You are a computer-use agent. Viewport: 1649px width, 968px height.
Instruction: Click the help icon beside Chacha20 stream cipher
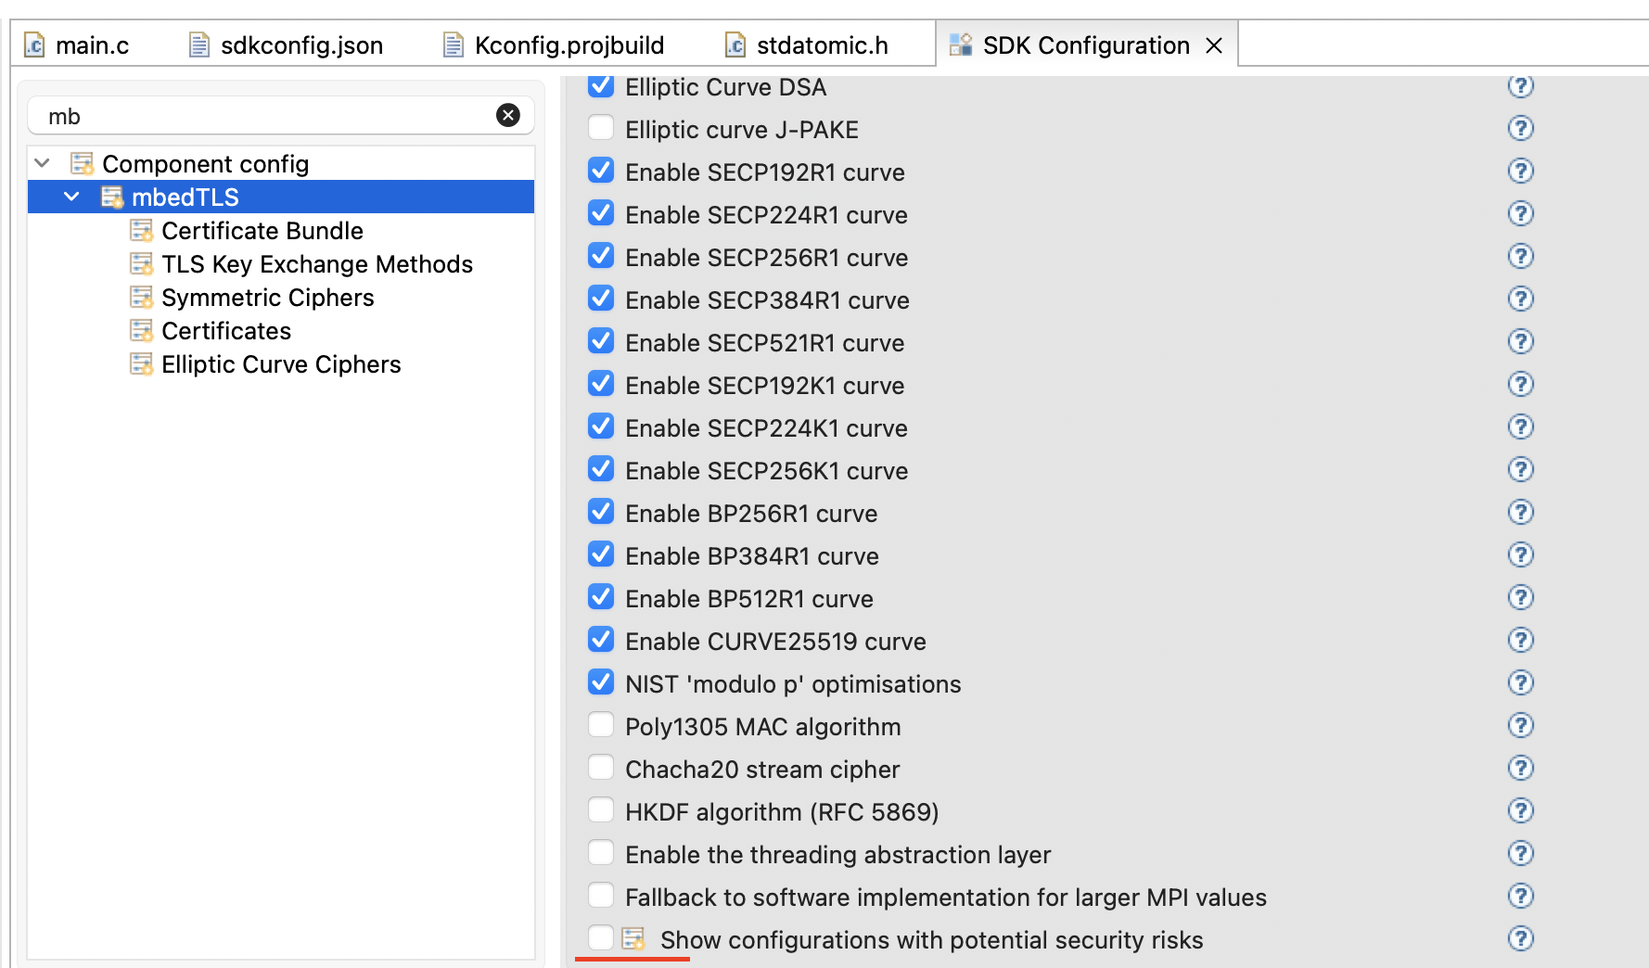click(1521, 768)
